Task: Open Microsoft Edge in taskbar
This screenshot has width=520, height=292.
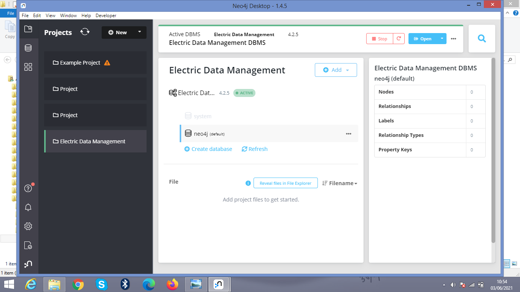Action: pyautogui.click(x=149, y=284)
